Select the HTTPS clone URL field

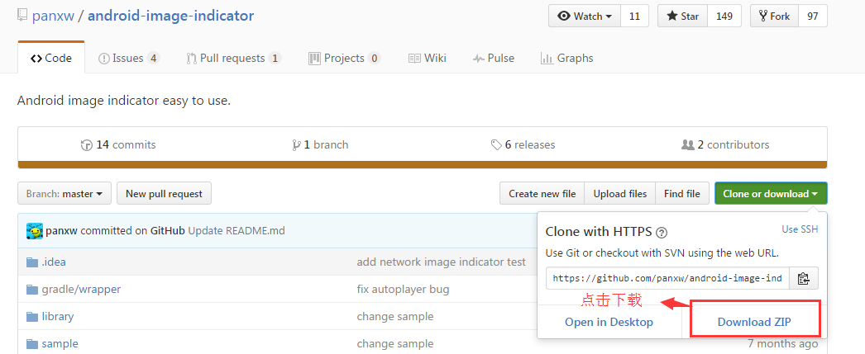coord(667,279)
